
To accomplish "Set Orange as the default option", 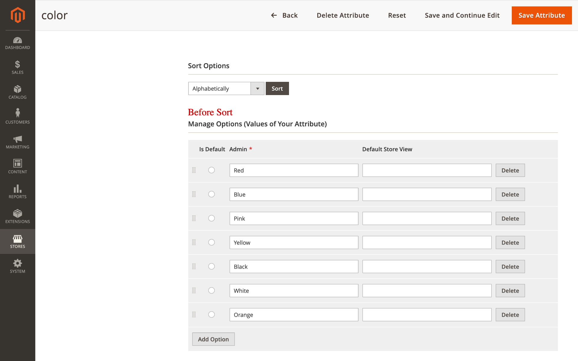I will coord(212,314).
